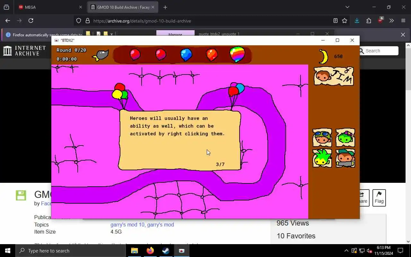This screenshot has width=411, height=257.
Task: Pick the green monkey with purple flower tower
Action: pyautogui.click(x=345, y=138)
